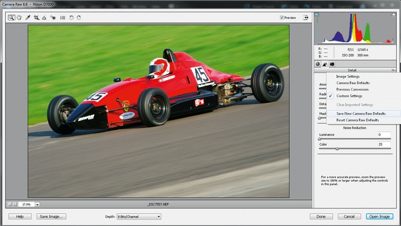
Task: Select the Zoom tool
Action: pyautogui.click(x=11, y=18)
